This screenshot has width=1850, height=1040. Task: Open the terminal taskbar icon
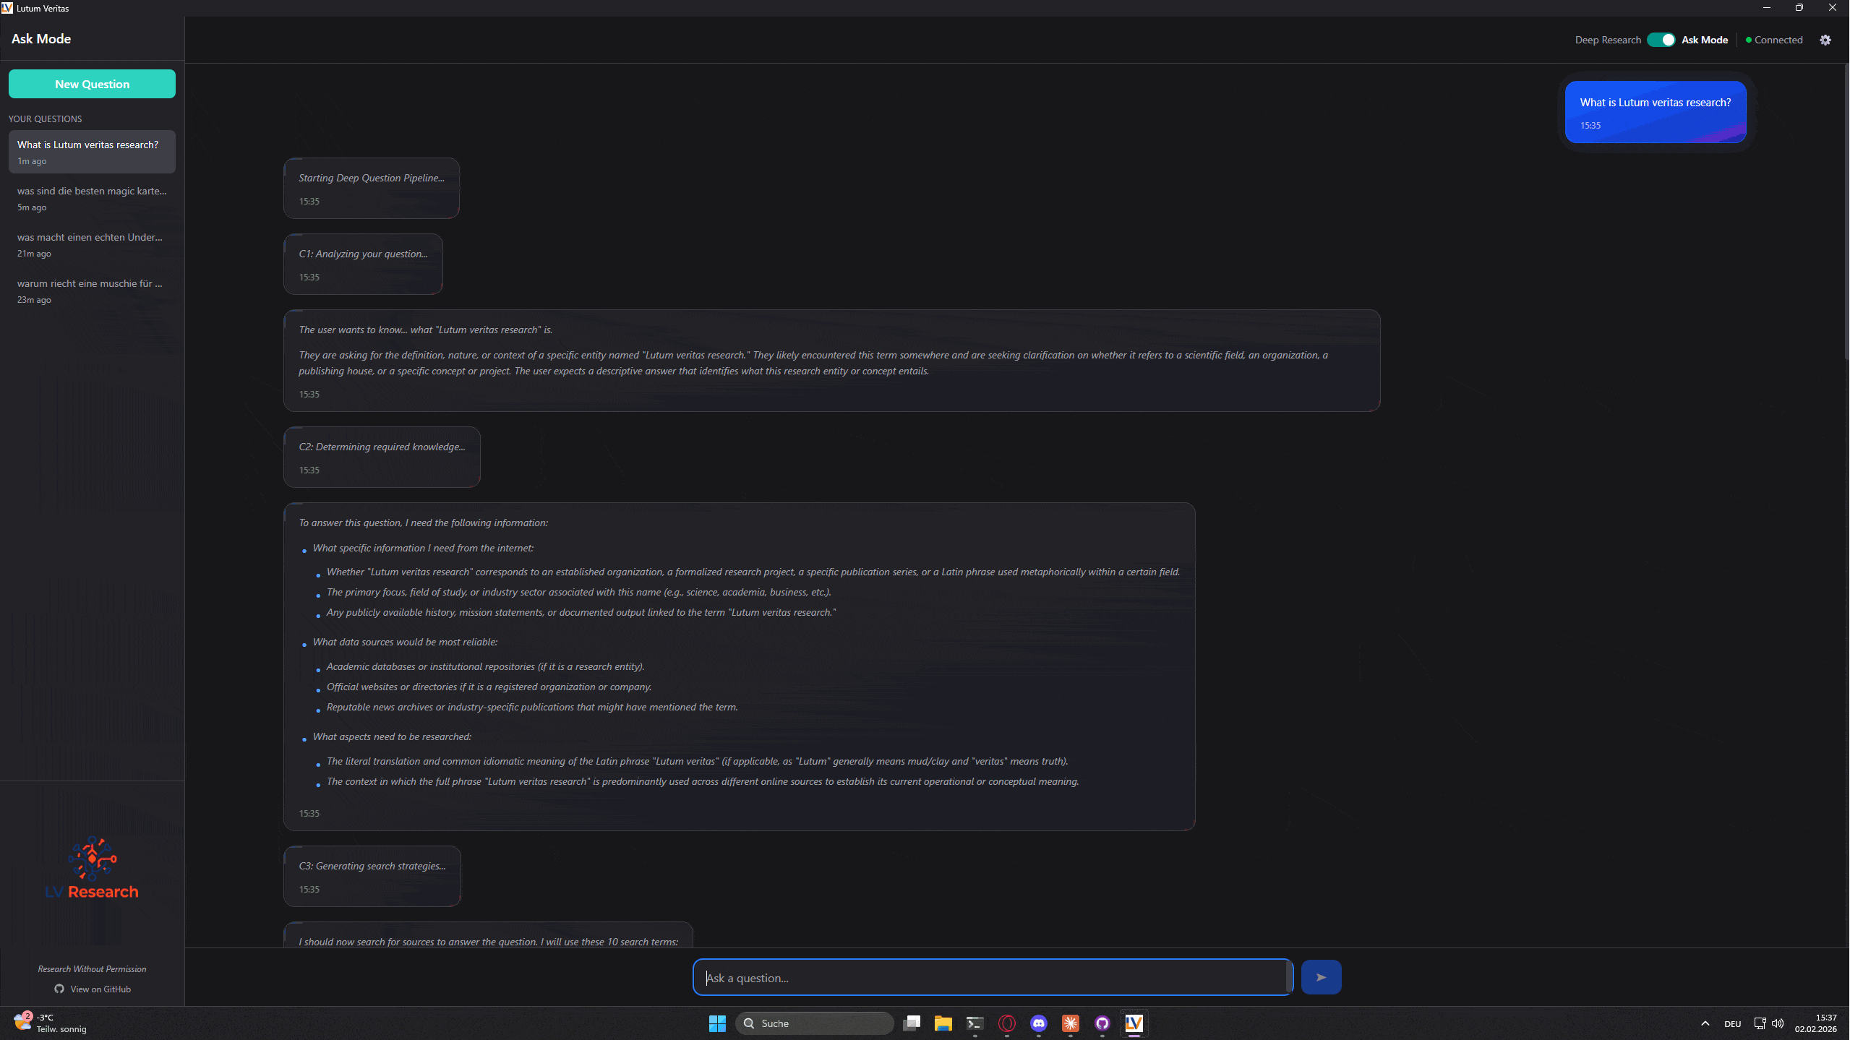click(975, 1023)
